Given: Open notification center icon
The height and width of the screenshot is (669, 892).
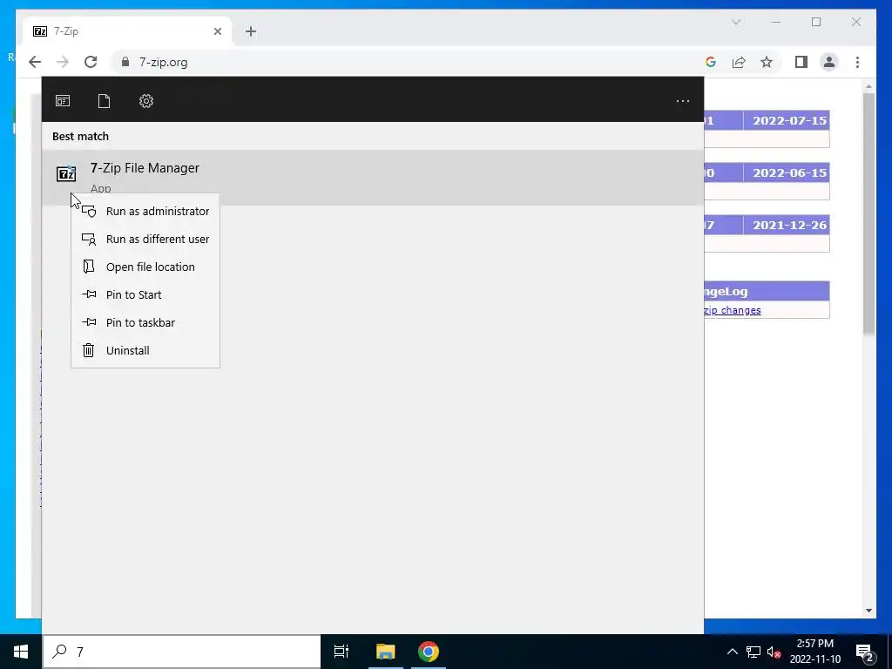Looking at the screenshot, I should tap(865, 652).
